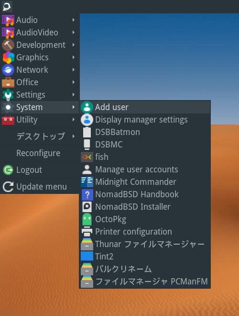239x316 pixels.
Task: Open the Settings menu category
Action: (40, 95)
